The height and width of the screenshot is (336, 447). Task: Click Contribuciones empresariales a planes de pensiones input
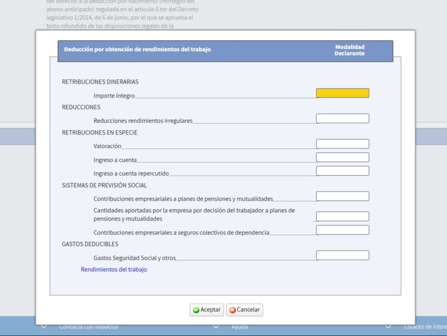(x=342, y=196)
